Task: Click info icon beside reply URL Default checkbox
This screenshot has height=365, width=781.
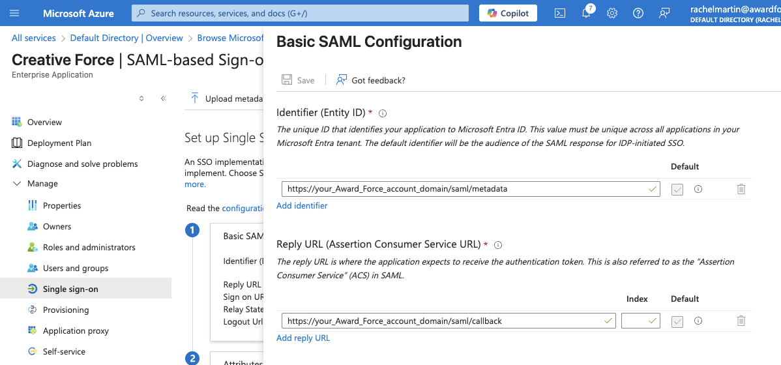Action: [698, 321]
